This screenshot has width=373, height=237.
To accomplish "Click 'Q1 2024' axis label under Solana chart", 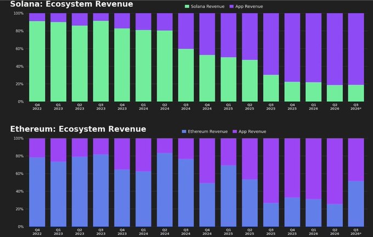I will coord(144,107).
